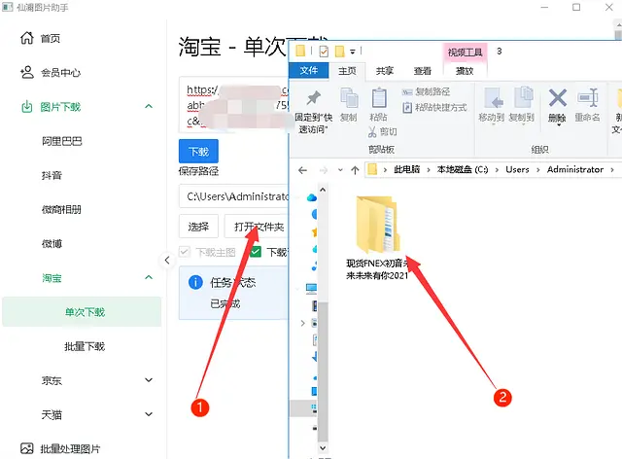The image size is (622, 459).
Task: Click Users in address breadcrumb
Action: point(517,169)
